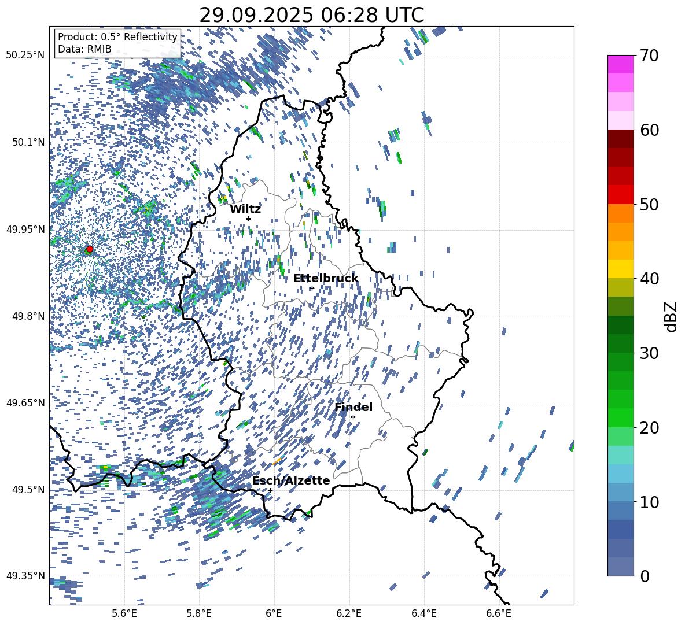Click the Ettelbruck city label
Viewport: 685px width, 625px height.
click(326, 279)
